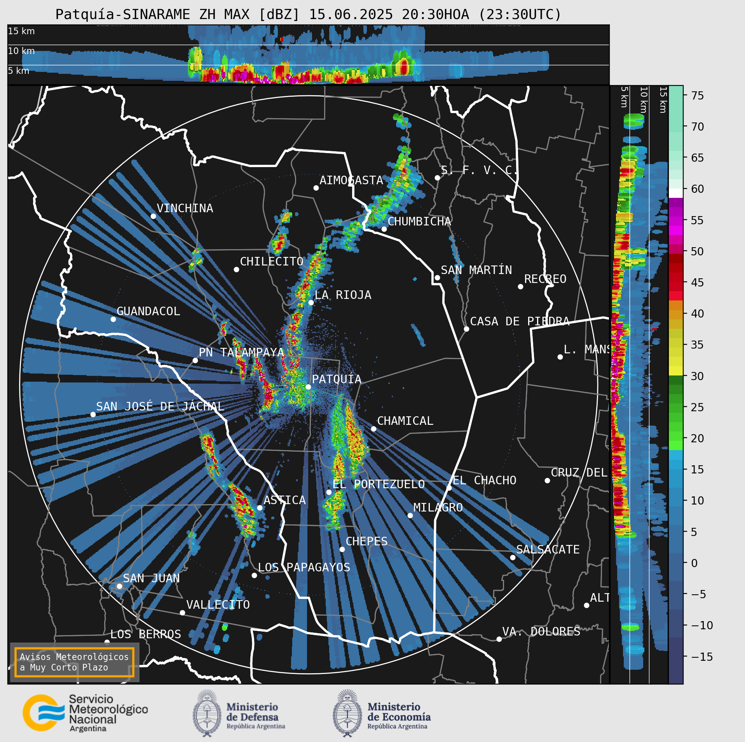
Task: Click the Ministerio de Economía emblem
Action: [347, 713]
